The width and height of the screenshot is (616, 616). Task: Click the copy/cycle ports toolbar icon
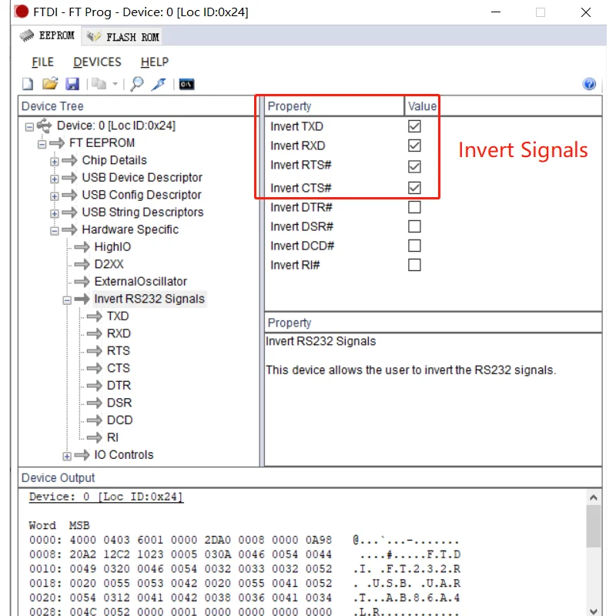[x=99, y=84]
